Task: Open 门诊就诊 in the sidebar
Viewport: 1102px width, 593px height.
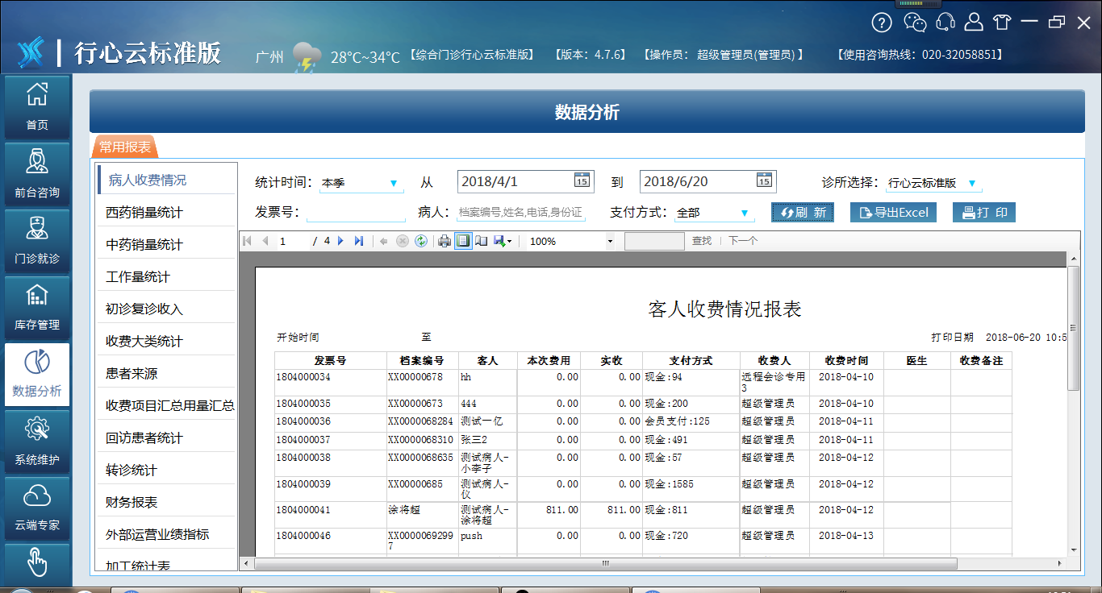Action: [x=37, y=240]
